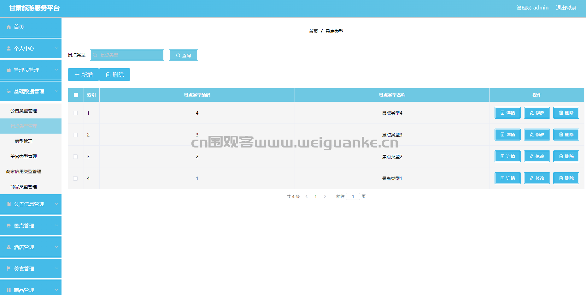Image resolution: width=586 pixels, height=295 pixels.
Task: Check the checkbox for row 景点类型4
Action: pos(75,113)
